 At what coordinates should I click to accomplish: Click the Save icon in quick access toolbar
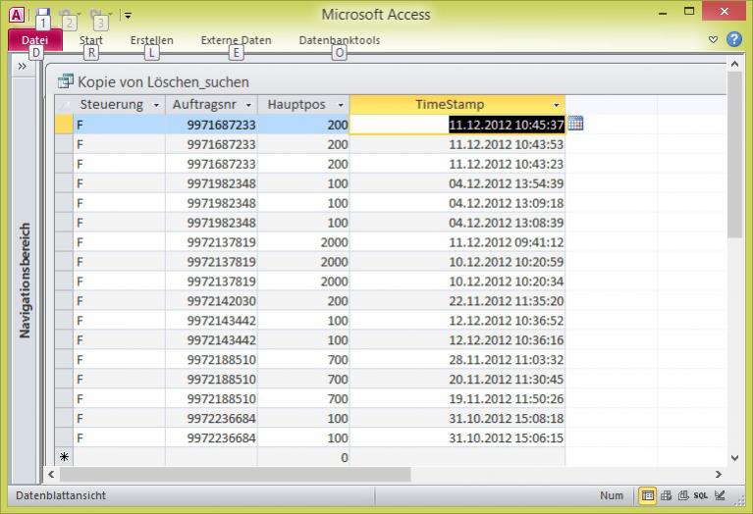click(43, 14)
